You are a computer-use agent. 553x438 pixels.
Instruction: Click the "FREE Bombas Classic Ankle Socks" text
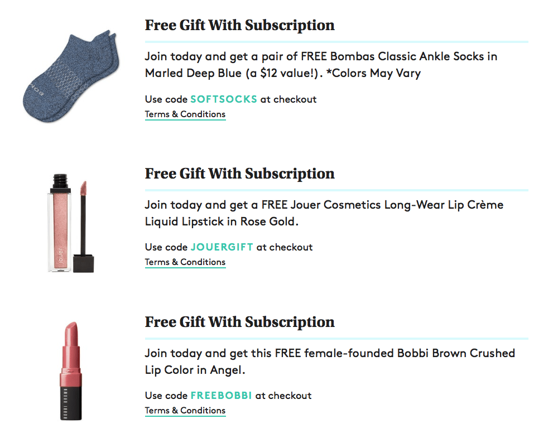[398, 56]
